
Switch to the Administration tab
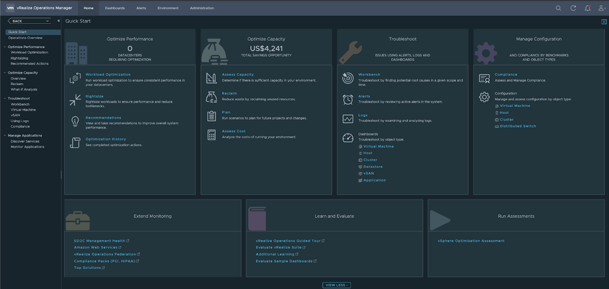[202, 8]
